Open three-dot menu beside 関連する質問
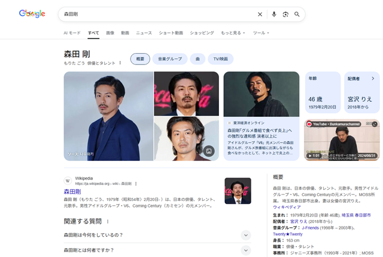The image size is (383, 257). (108, 221)
